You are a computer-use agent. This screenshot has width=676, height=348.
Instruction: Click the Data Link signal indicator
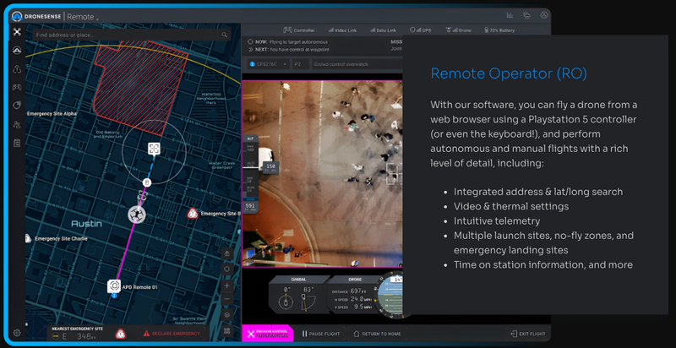point(383,30)
